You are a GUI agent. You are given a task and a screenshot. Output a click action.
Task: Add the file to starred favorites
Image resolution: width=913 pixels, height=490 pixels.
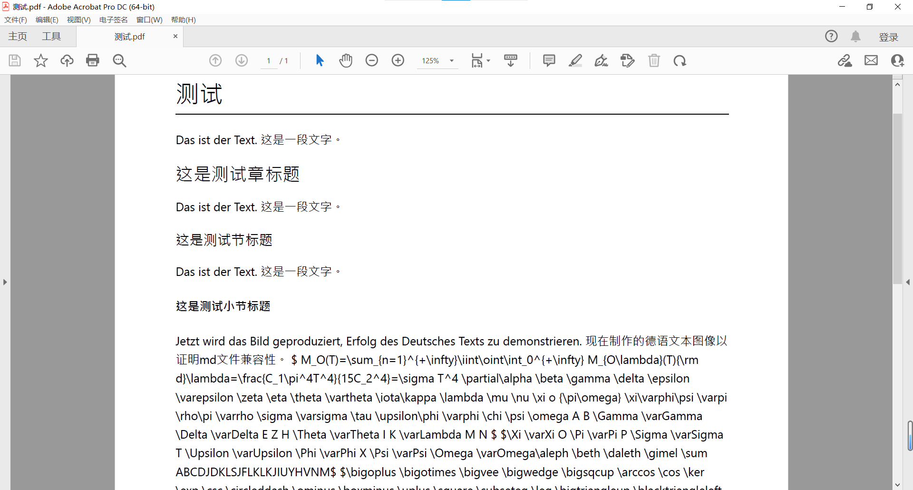(x=41, y=60)
